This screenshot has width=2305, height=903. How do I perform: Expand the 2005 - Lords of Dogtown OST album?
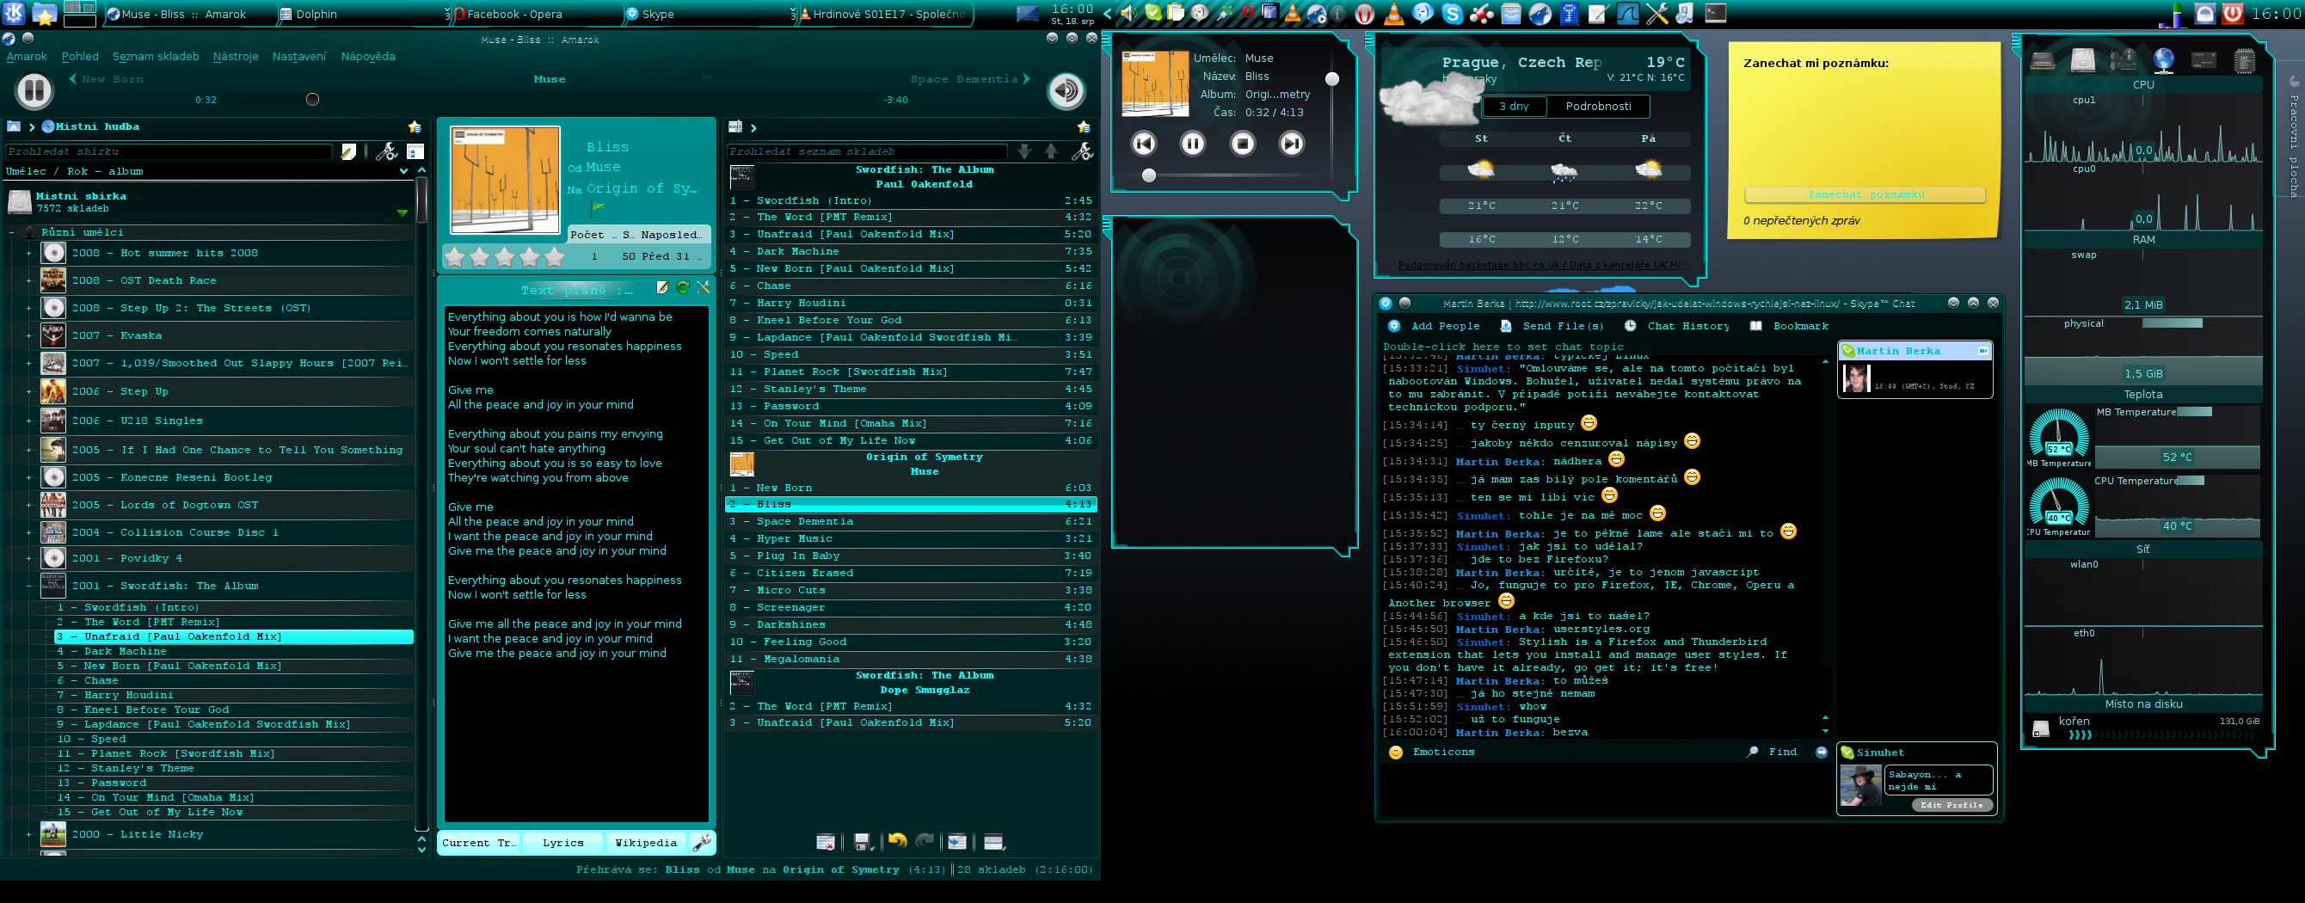point(28,505)
